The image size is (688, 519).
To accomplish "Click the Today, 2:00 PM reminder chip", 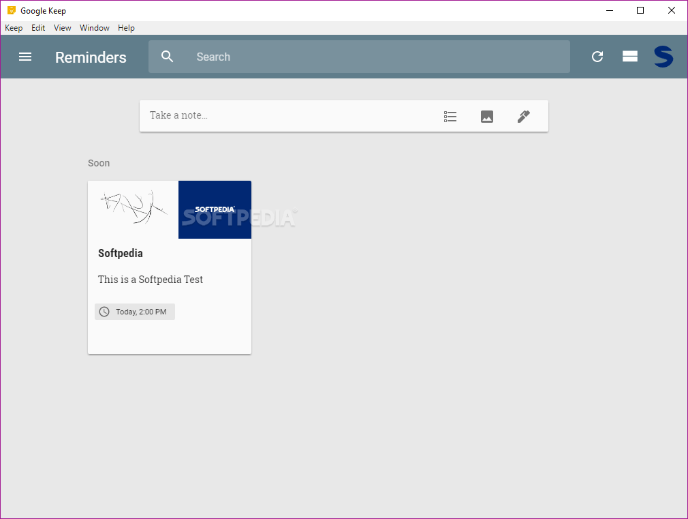I will point(135,312).
